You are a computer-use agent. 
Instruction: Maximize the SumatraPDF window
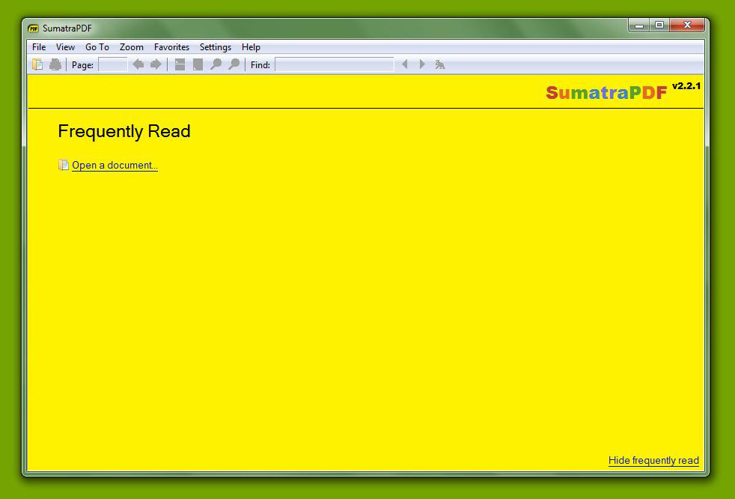pos(659,25)
